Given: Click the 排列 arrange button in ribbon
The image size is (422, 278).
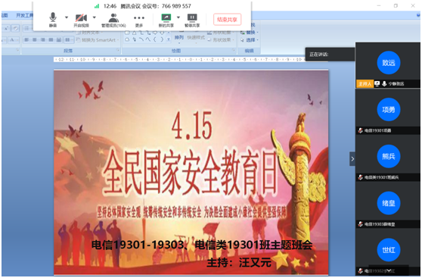Looking at the screenshot, I should tap(179, 37).
